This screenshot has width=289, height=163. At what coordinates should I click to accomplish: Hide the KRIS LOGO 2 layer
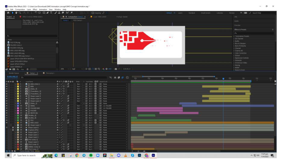coord(7,84)
